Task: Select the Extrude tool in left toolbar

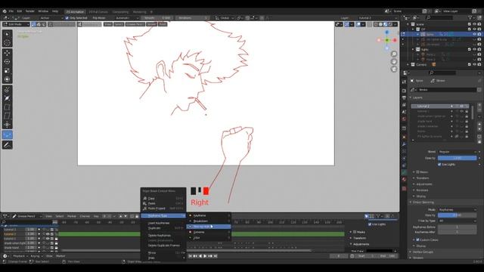Action: pos(7,90)
